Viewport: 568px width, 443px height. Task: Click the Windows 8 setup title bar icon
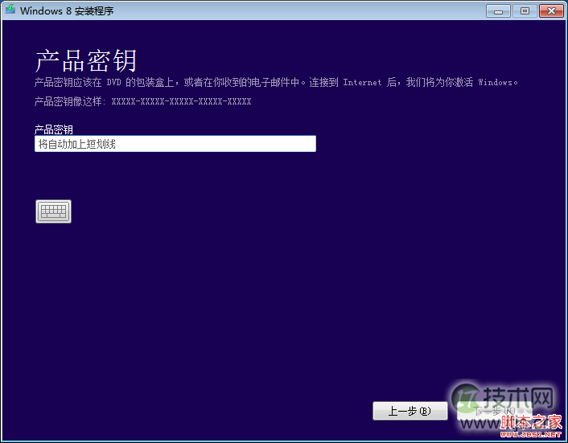(10, 10)
